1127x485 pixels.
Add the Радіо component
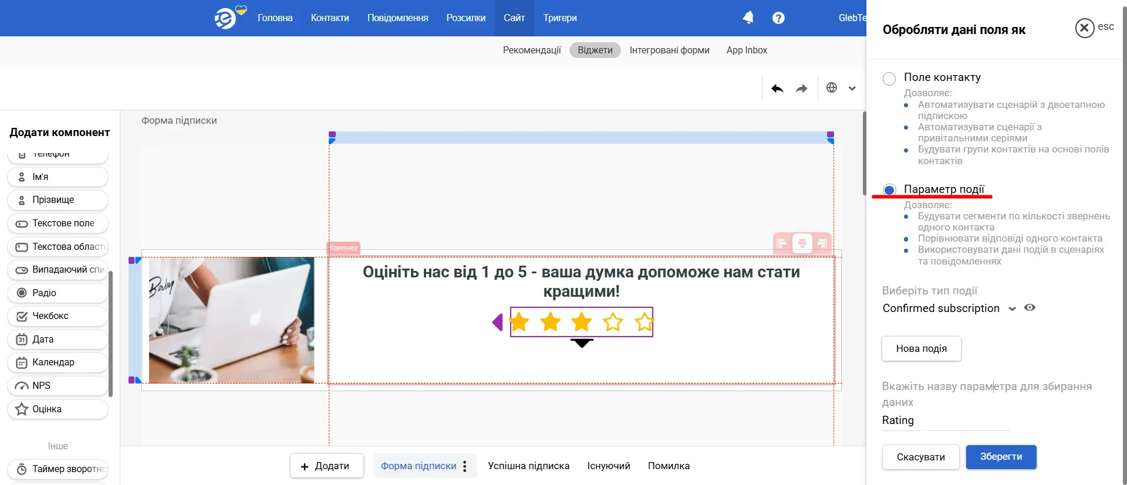pos(58,293)
